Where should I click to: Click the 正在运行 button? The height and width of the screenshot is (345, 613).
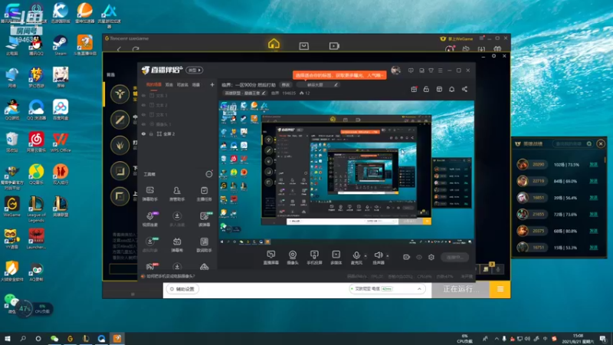coord(461,289)
